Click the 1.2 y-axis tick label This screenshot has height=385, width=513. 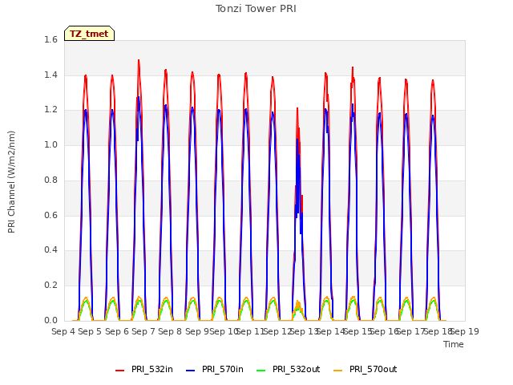[50, 110]
